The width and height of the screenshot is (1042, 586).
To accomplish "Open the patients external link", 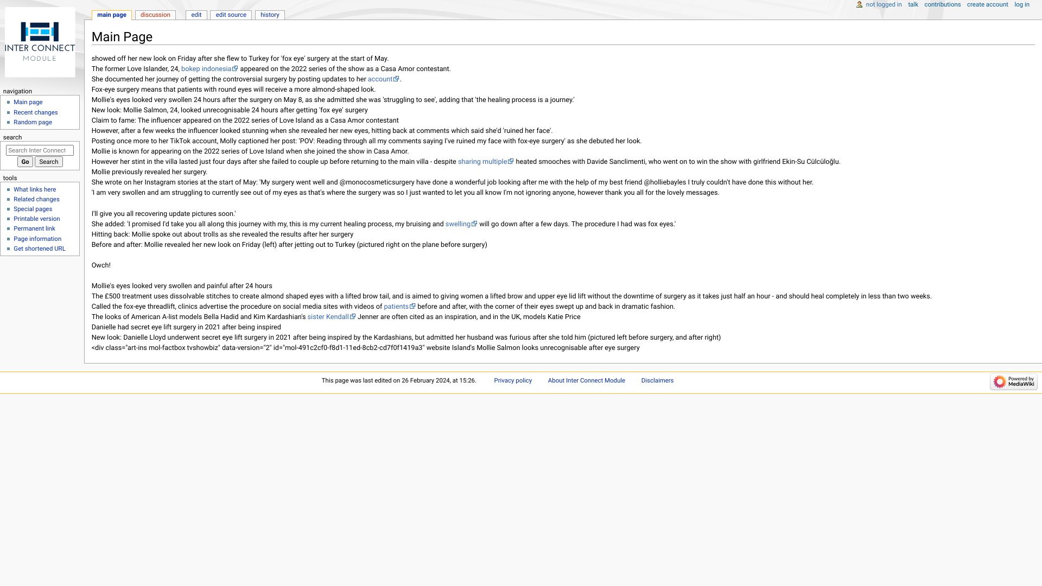I will click(x=399, y=307).
